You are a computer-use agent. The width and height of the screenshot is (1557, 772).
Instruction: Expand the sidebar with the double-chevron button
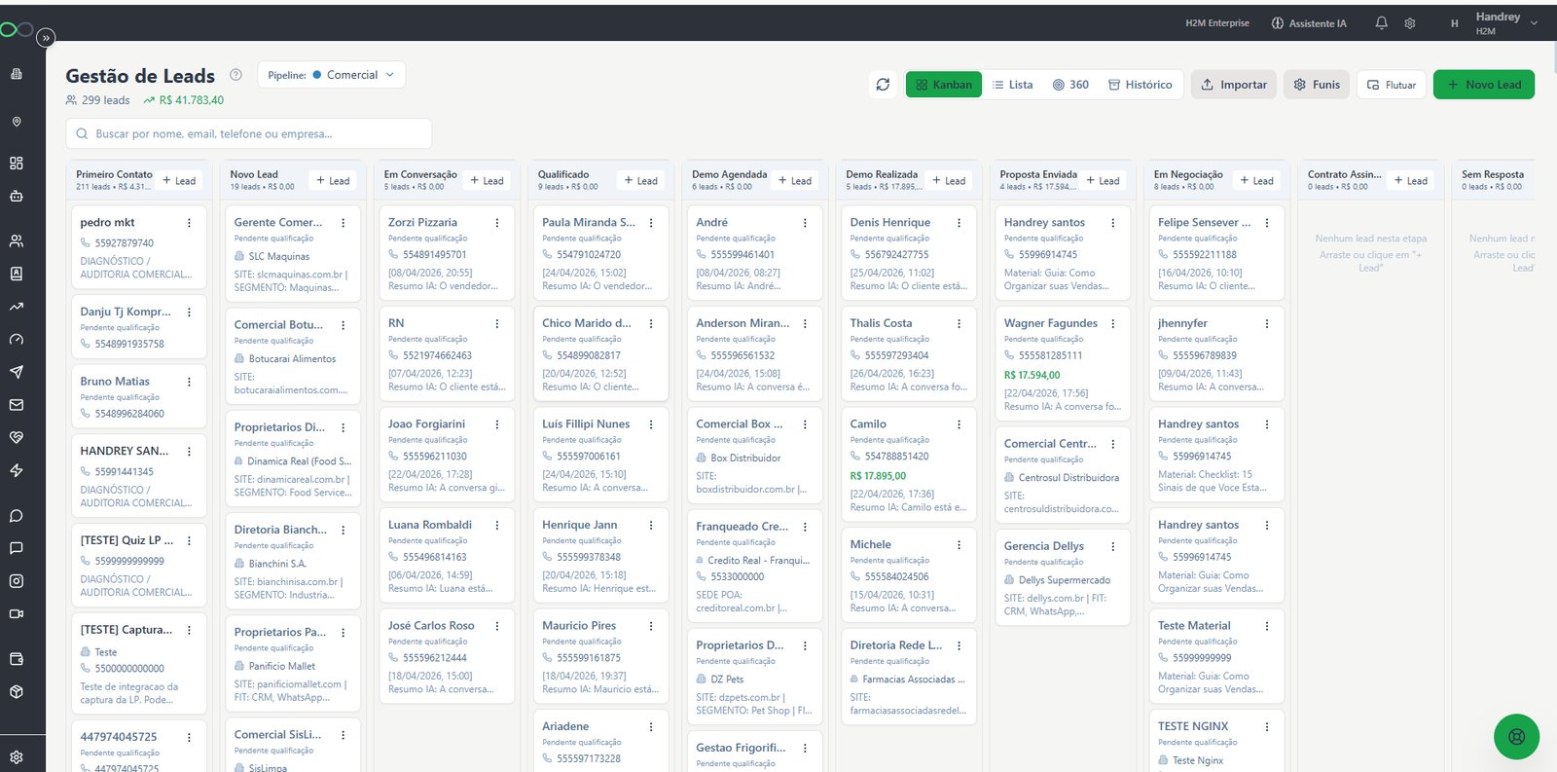(46, 38)
